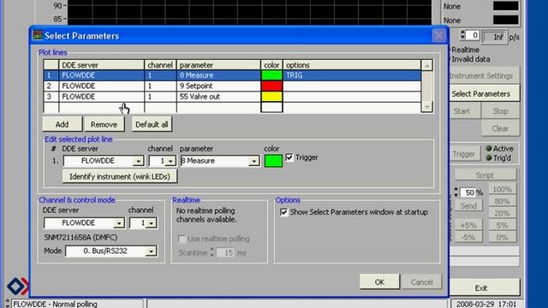The height and width of the screenshot is (308, 548).
Task: Click the blue diamond logo icon
Action: (x=15, y=287)
